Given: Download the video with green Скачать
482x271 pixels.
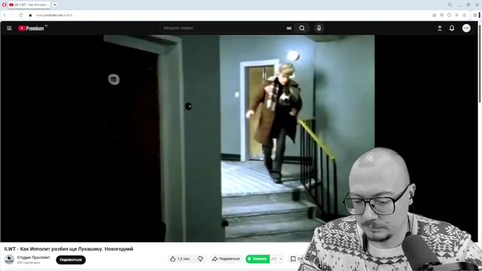Looking at the screenshot, I should 258,259.
